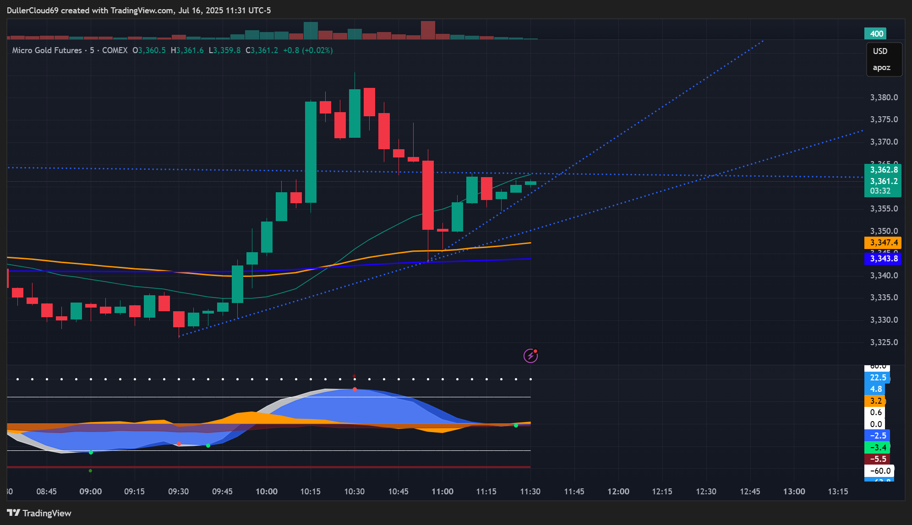912x525 pixels.
Task: Click the 12:30 time axis label
Action: point(706,492)
